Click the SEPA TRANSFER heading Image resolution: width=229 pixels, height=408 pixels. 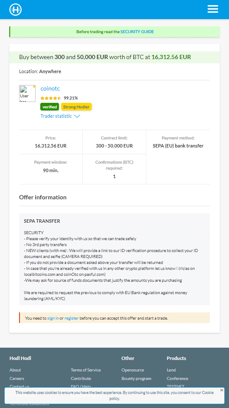42,221
